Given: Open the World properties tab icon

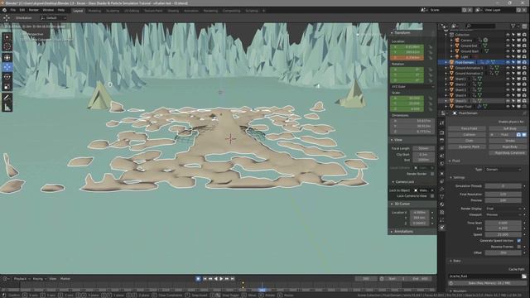Looking at the screenshot, I should (x=442, y=164).
